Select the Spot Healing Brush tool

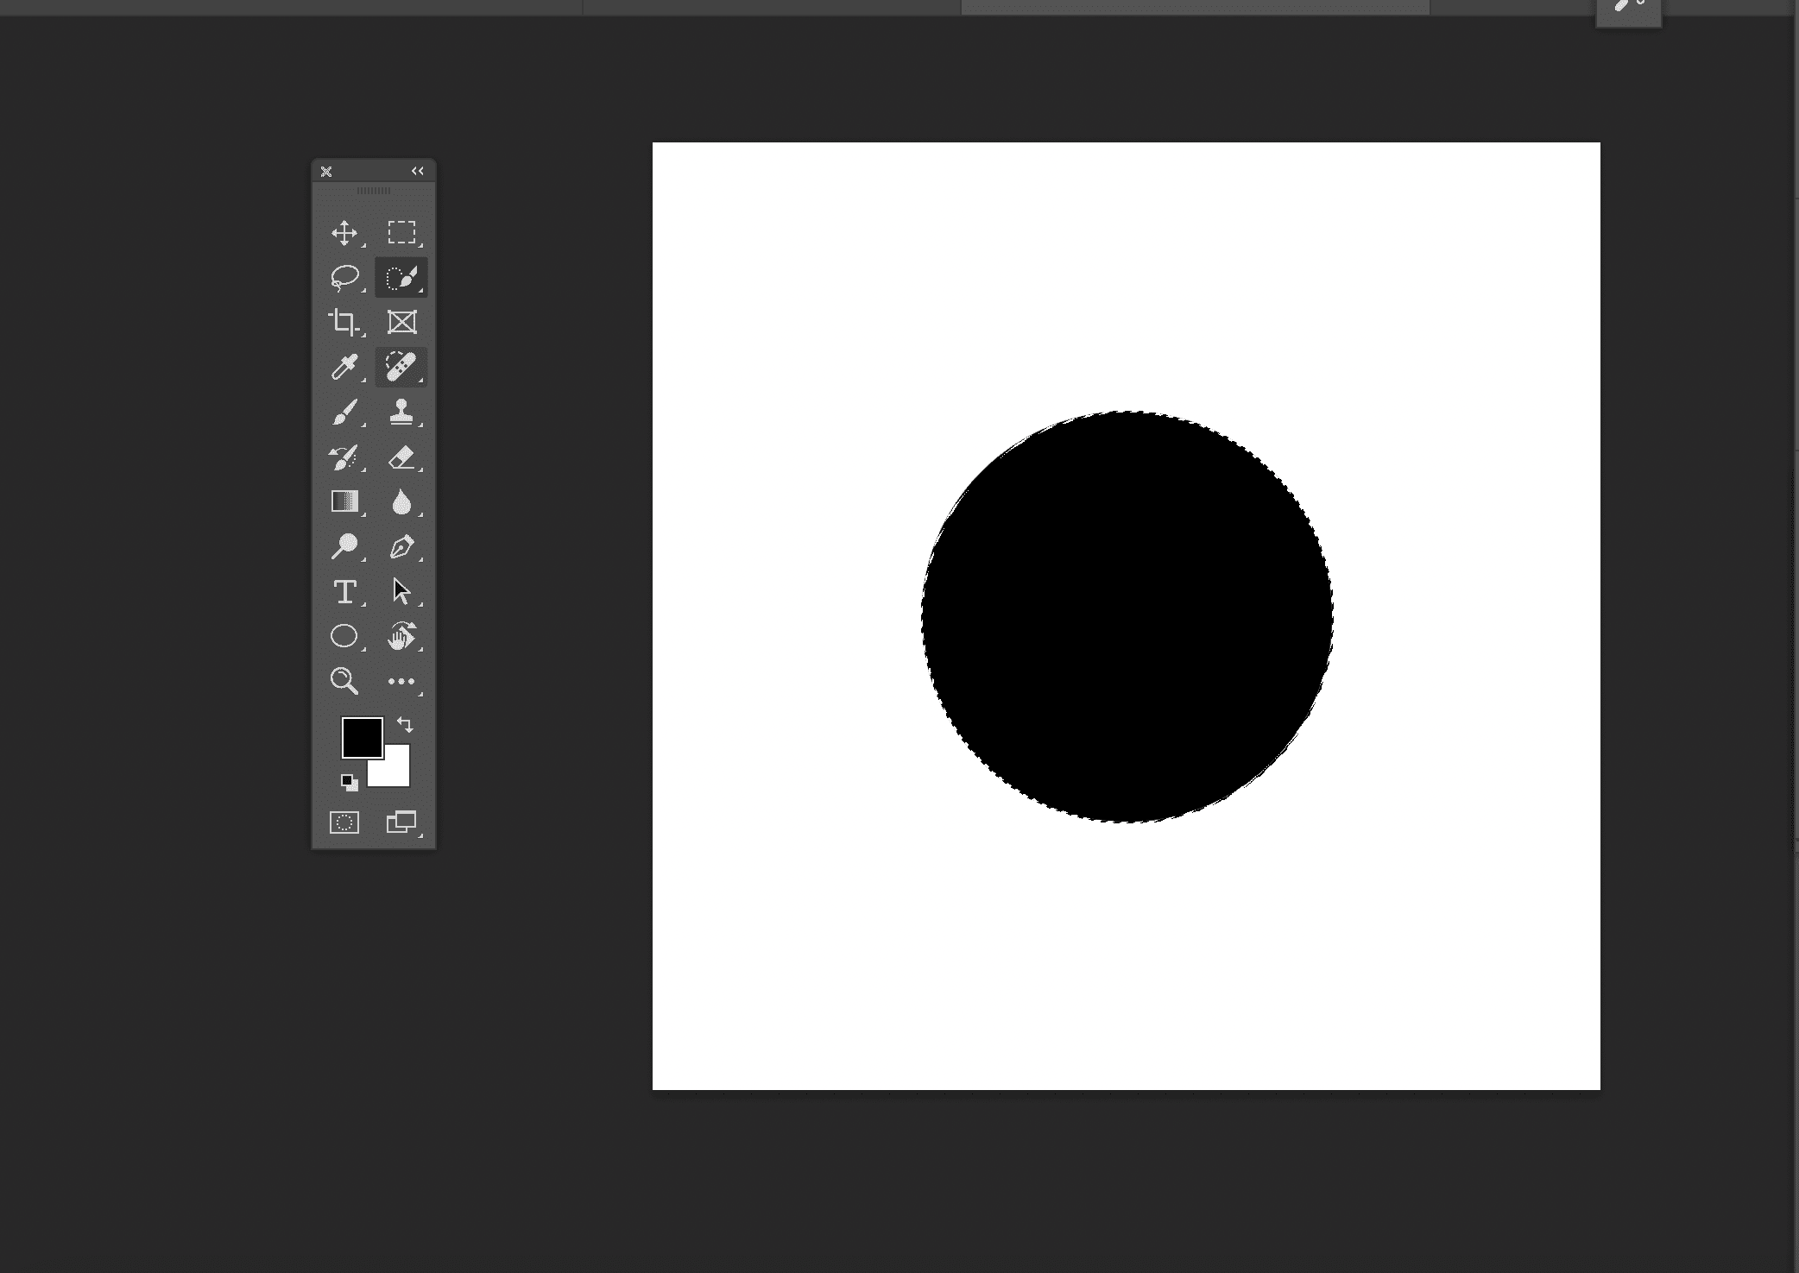[x=401, y=367]
